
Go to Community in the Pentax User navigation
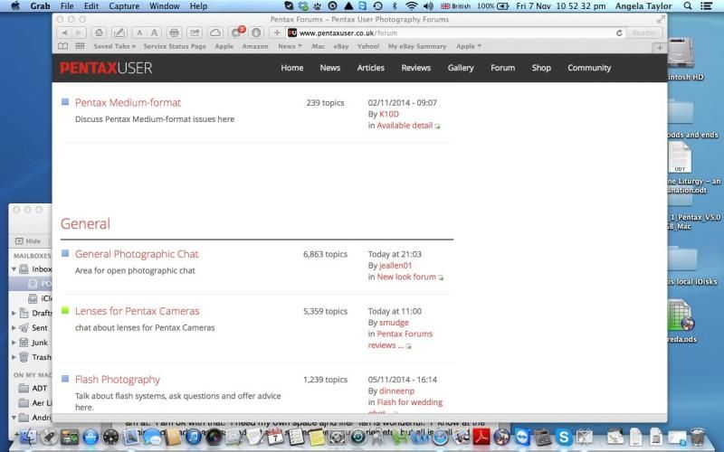point(589,68)
